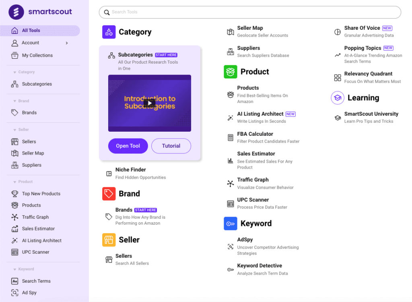
Task: Collapse the Product sidebar group
Action: pyautogui.click(x=15, y=182)
